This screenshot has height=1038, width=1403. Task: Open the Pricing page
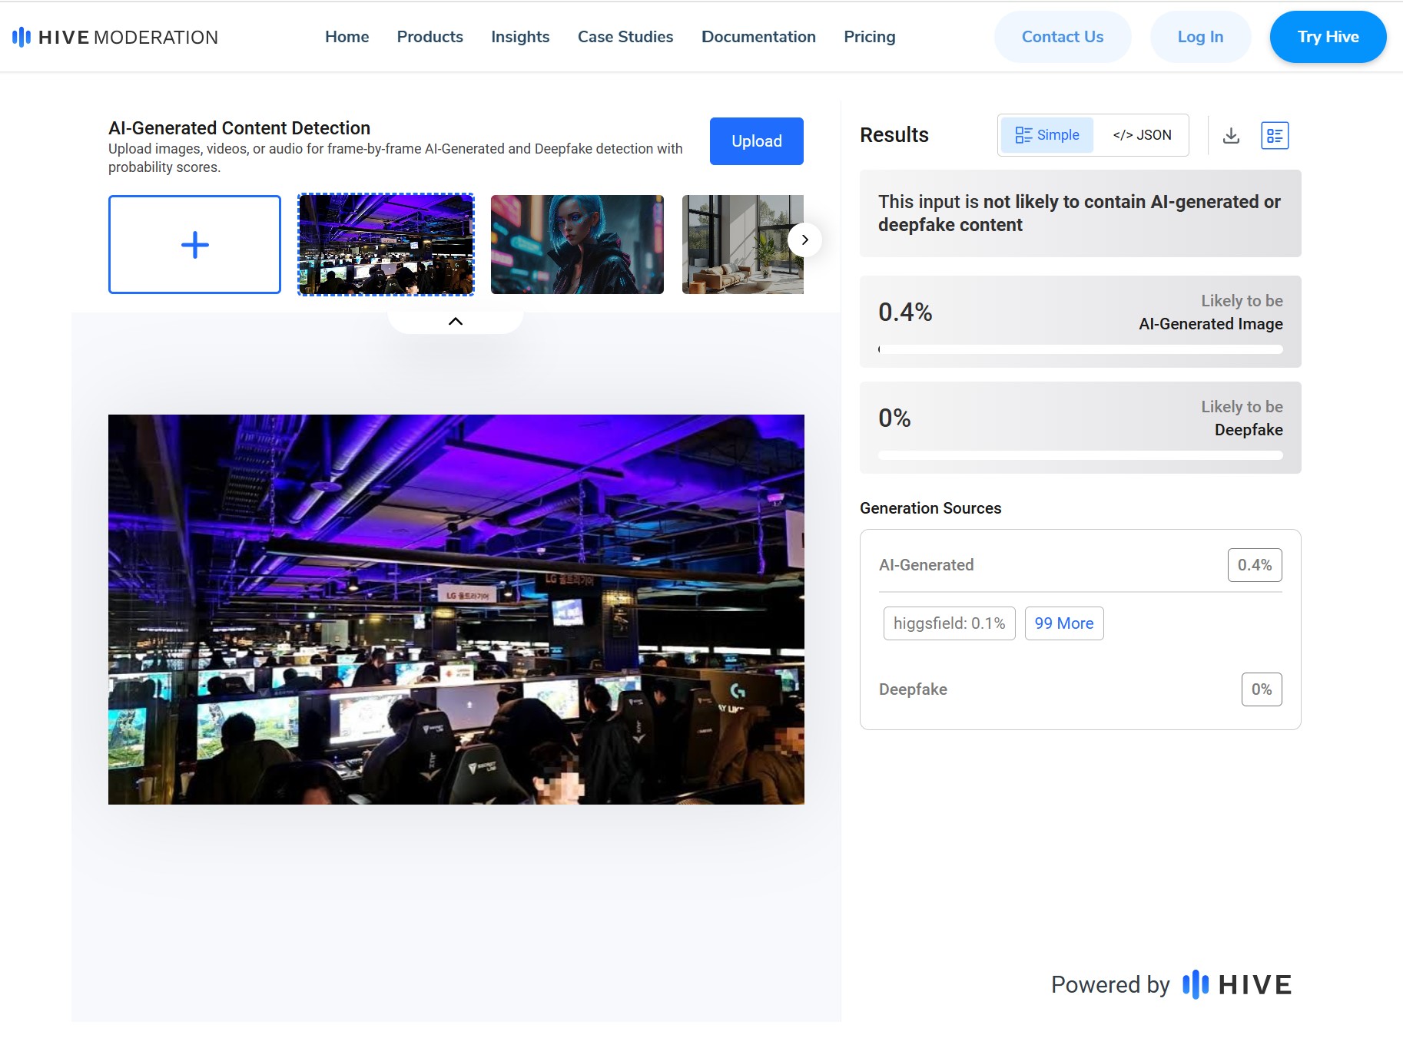tap(870, 37)
